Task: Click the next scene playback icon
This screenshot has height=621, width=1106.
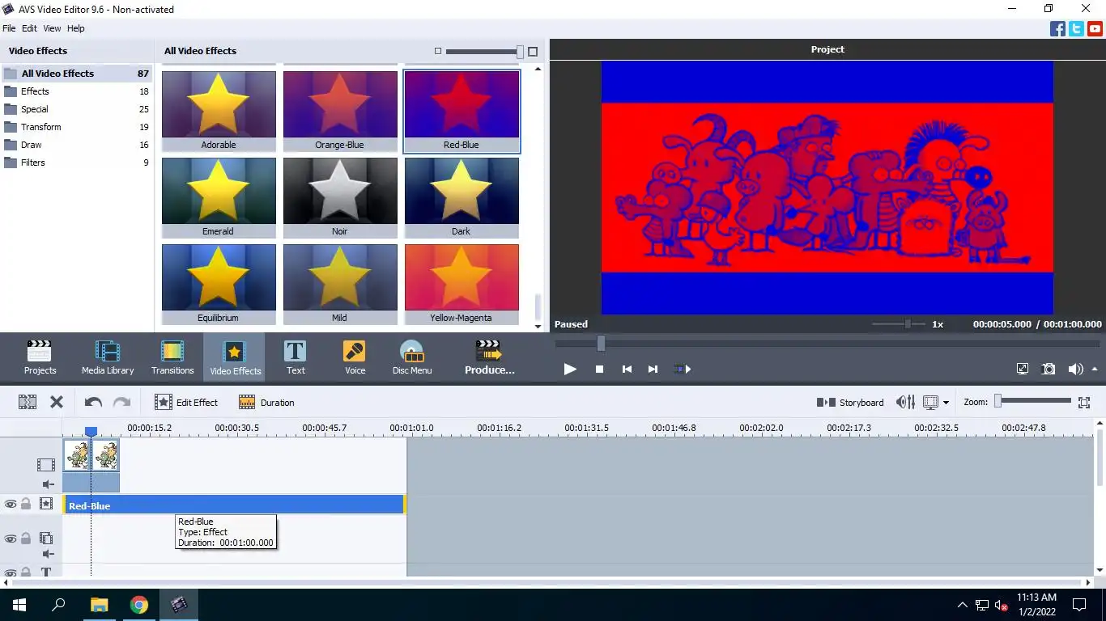Action: [683, 369]
